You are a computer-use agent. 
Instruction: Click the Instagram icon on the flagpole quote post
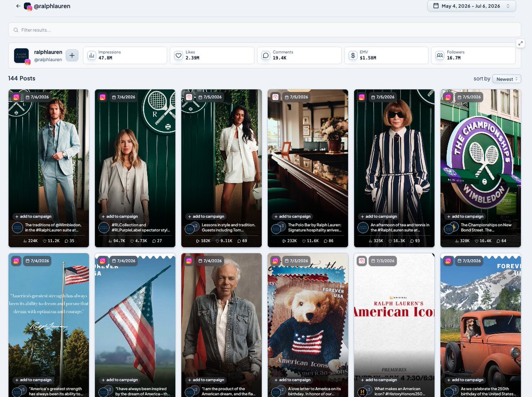tap(16, 261)
